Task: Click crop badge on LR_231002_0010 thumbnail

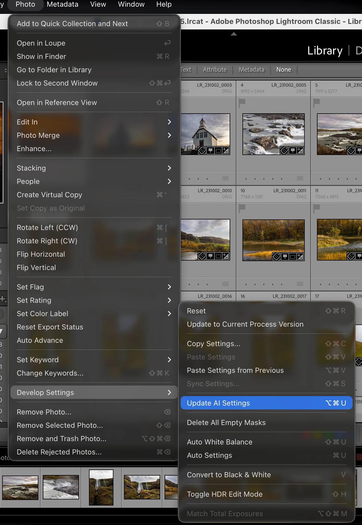Action: point(218,256)
